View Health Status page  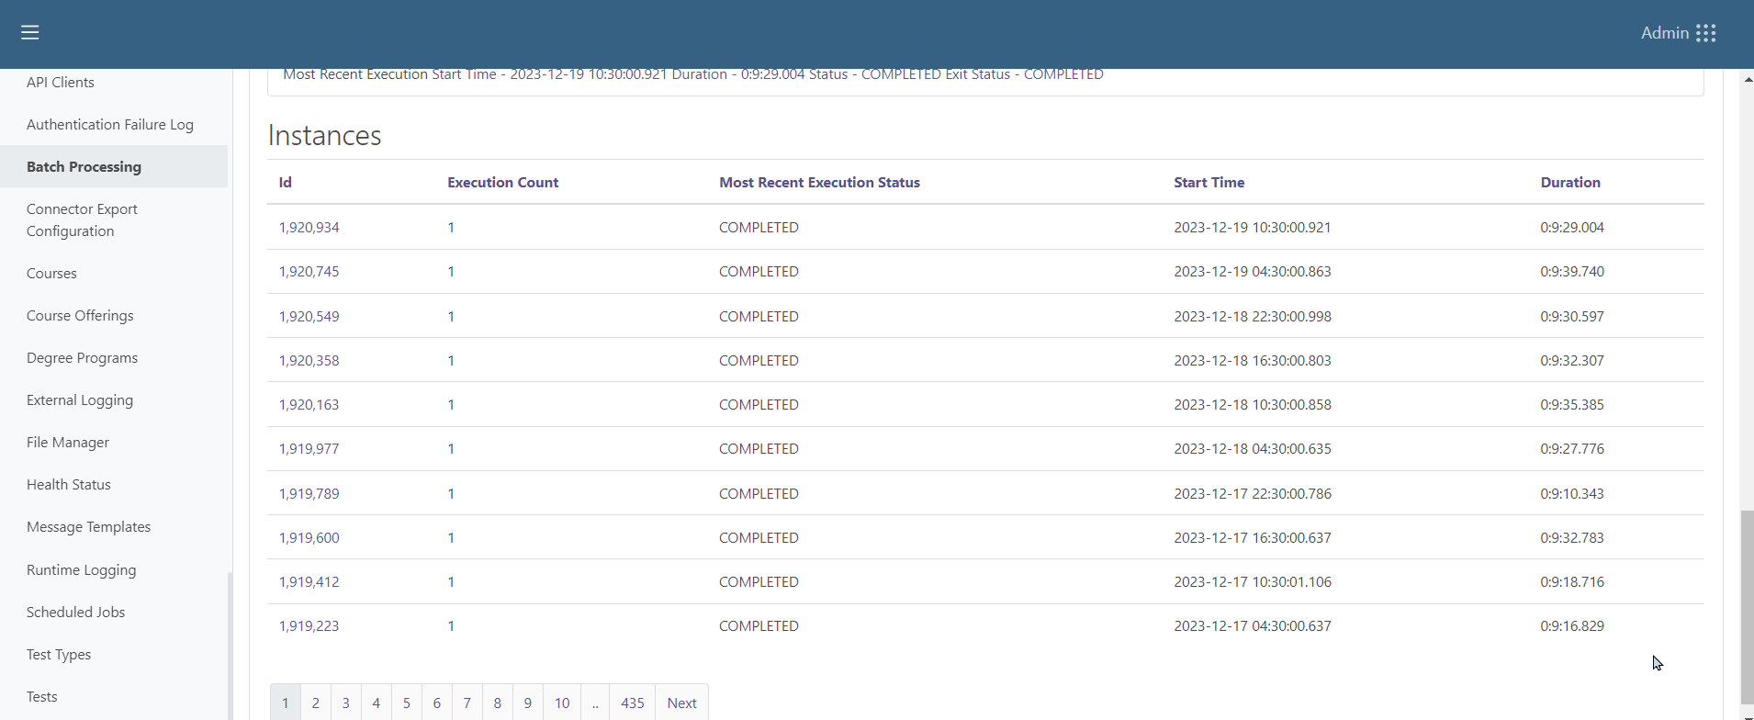point(69,485)
